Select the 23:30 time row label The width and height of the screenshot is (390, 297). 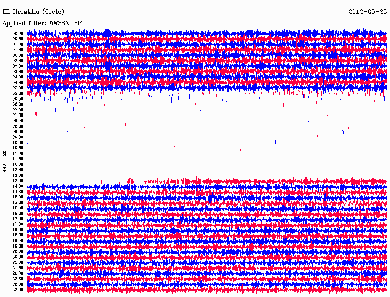18,289
